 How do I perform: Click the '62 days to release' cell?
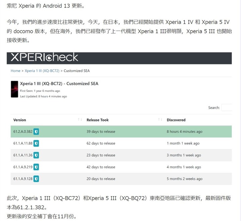pyautogui.click(x=101, y=144)
